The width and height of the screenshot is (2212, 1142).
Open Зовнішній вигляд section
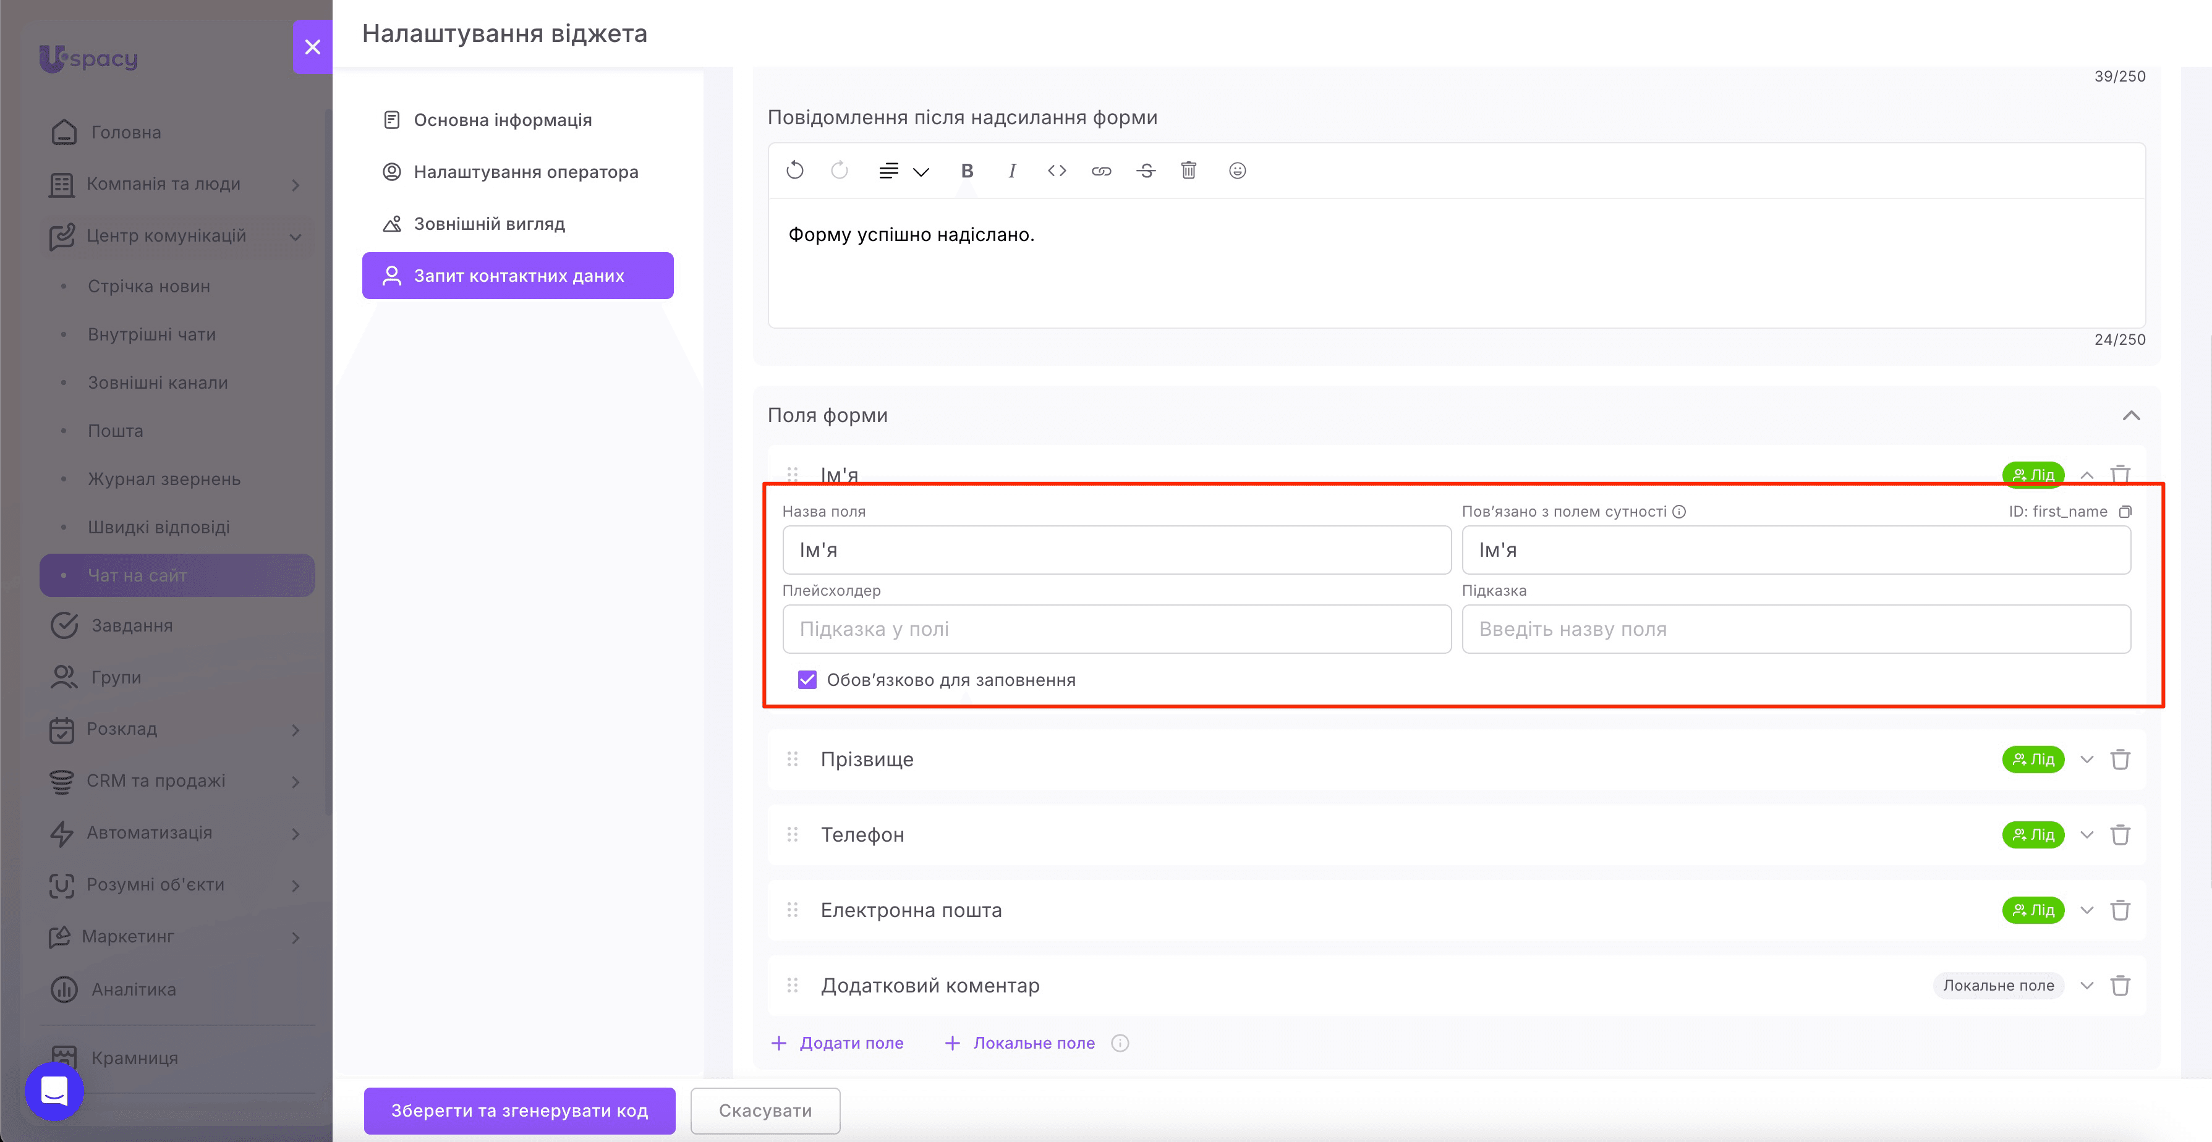coord(518,224)
